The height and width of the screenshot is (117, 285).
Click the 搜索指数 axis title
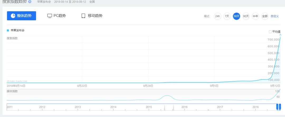click(x=12, y=38)
